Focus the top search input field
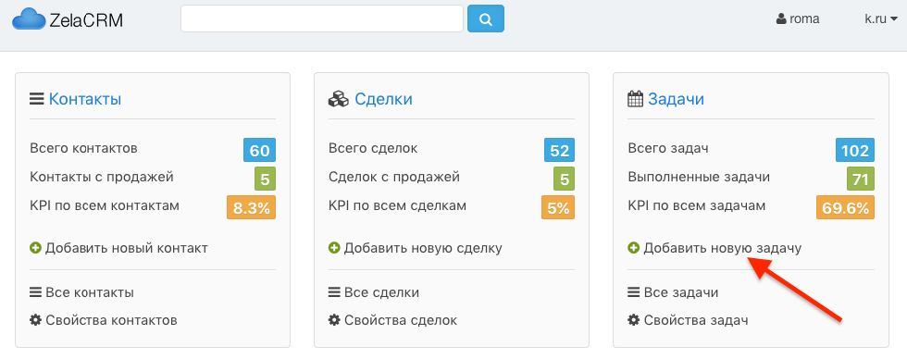The image size is (907, 359). click(322, 19)
